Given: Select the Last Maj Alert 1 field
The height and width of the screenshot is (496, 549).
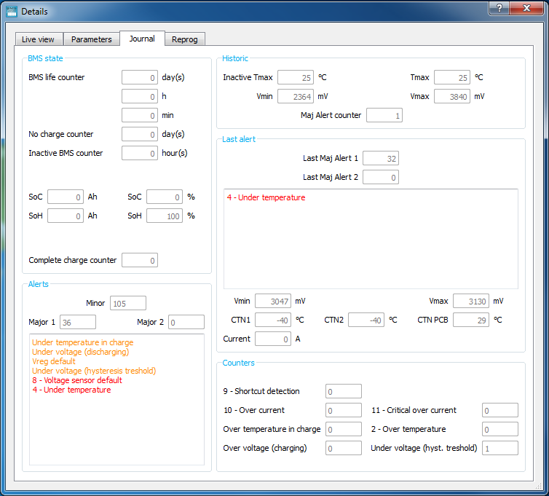Looking at the screenshot, I should click(x=381, y=158).
